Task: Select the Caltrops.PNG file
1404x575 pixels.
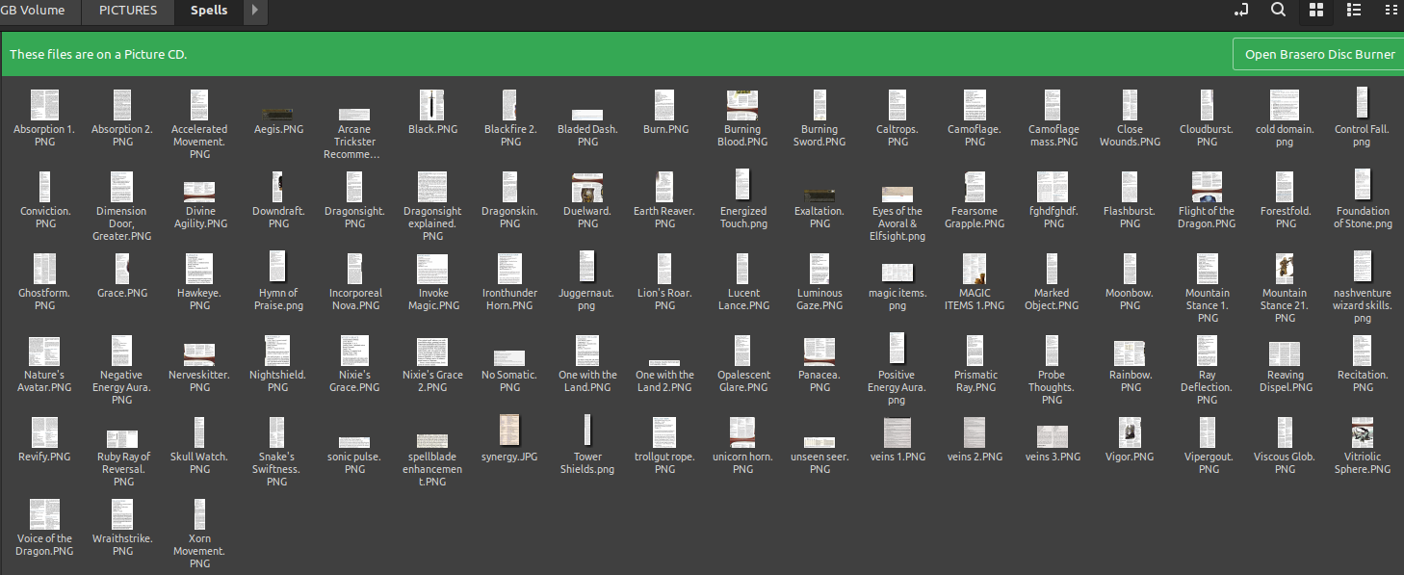Action: [x=897, y=118]
